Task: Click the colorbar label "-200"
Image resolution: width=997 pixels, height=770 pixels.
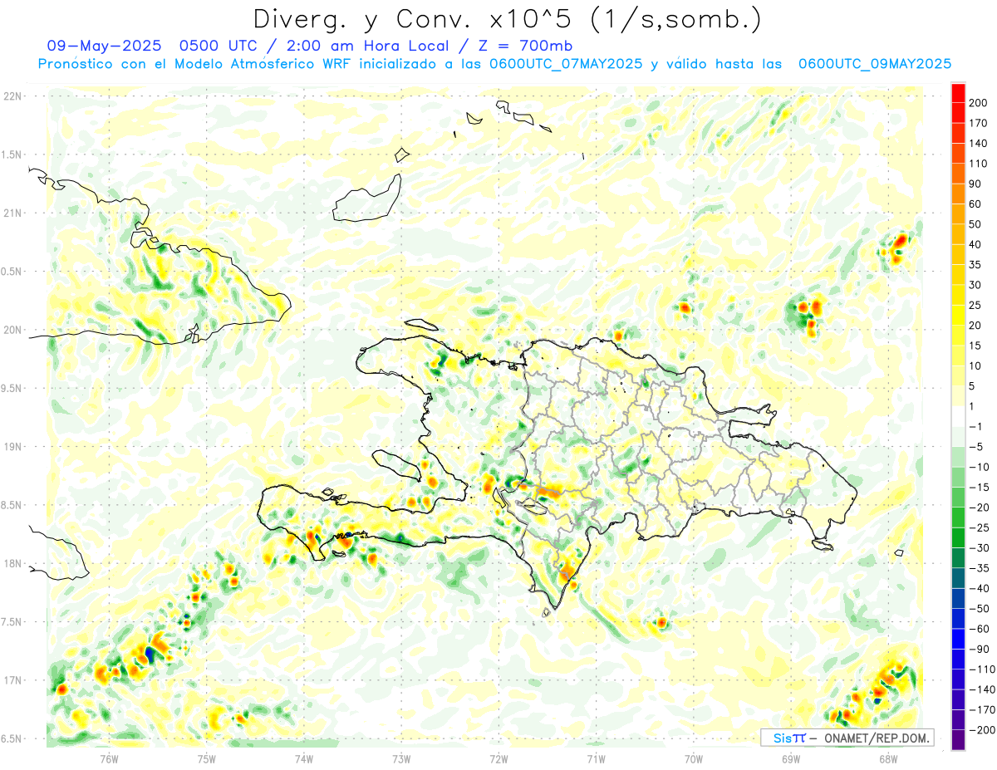Action: (981, 731)
